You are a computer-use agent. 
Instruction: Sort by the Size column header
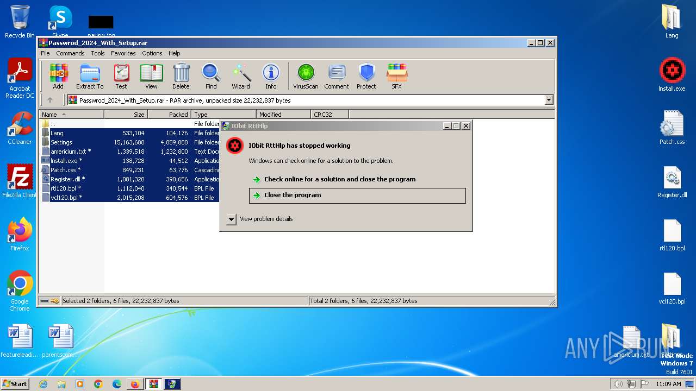click(x=126, y=115)
